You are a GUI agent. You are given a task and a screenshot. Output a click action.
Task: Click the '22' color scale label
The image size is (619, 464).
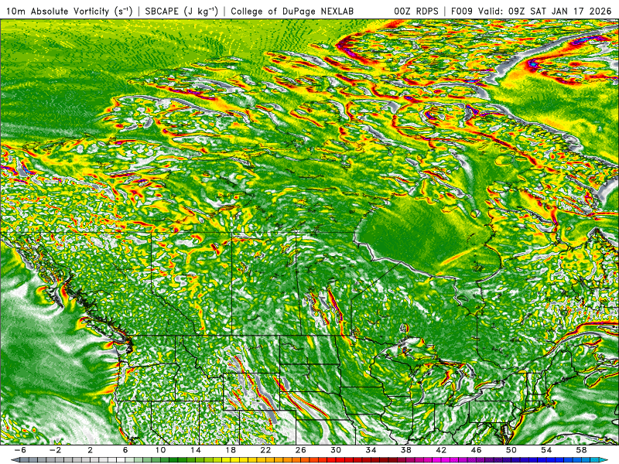click(265, 450)
